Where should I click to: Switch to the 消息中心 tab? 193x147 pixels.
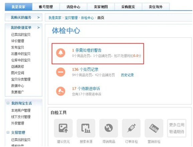73,7
